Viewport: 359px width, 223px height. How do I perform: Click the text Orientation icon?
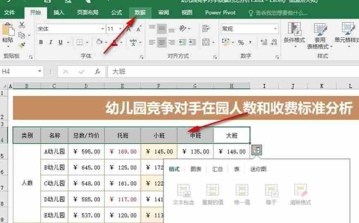pos(183,29)
